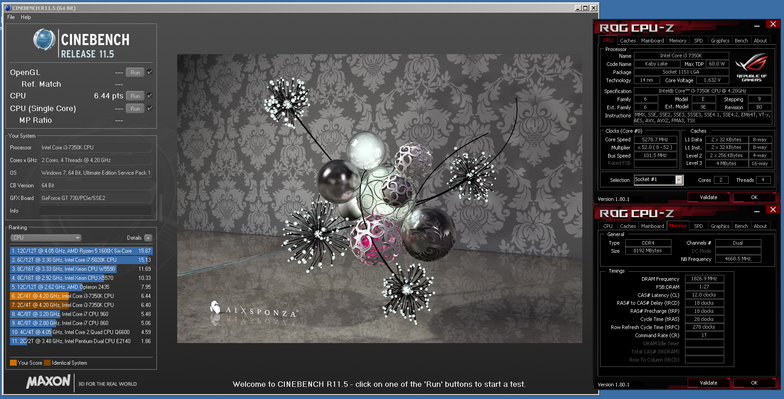Screen dimensions: 784x399
Task: Open Graphics tab in top CPU-Z window
Action: (x=720, y=41)
